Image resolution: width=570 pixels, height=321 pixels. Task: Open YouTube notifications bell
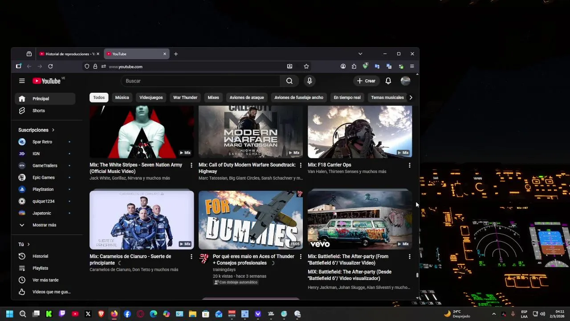click(x=388, y=81)
